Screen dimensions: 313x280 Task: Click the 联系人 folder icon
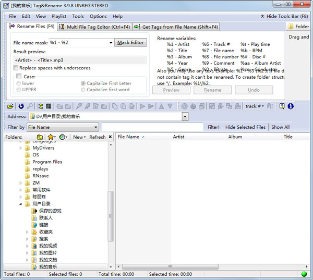tap(34, 218)
